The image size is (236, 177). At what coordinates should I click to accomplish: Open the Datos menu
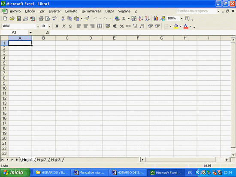tap(109, 11)
